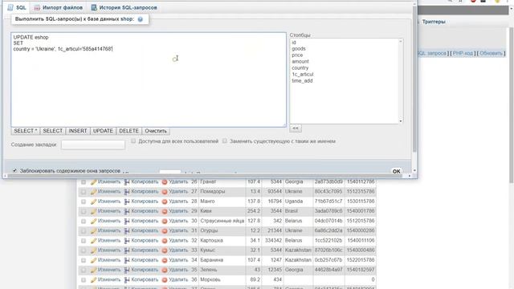Click the PHP-код link
This screenshot has width=514, height=289.
pyautogui.click(x=463, y=53)
